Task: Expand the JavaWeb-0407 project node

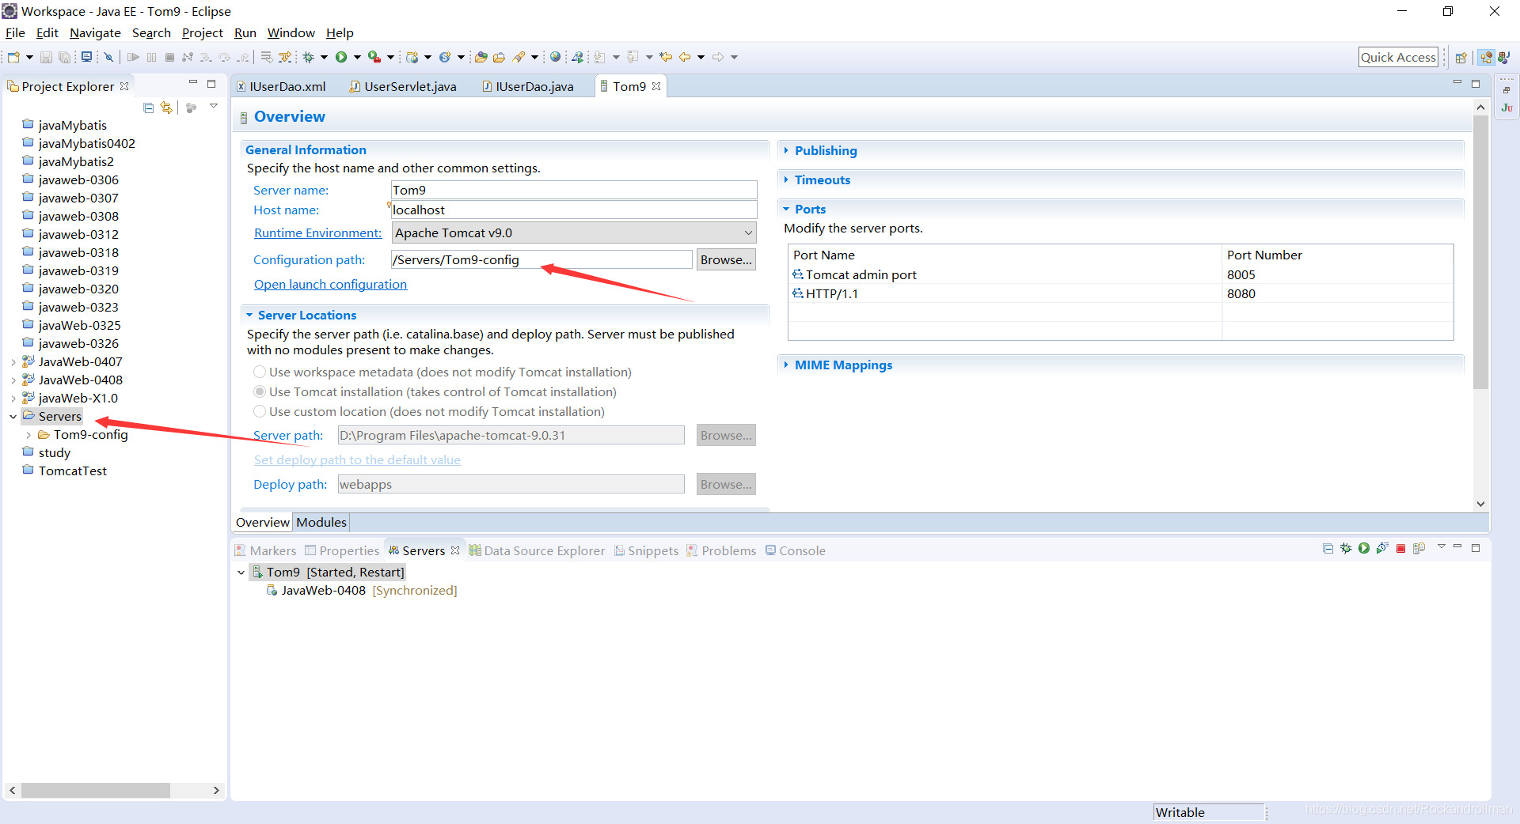Action: click(x=13, y=361)
